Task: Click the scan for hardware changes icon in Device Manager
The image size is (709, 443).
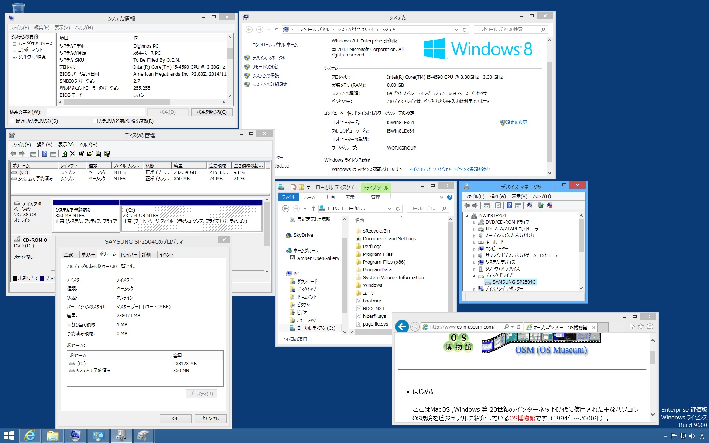Action: (530, 206)
